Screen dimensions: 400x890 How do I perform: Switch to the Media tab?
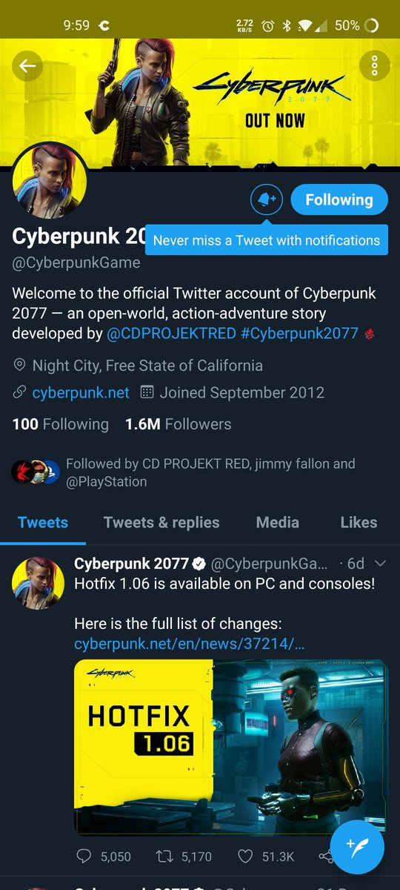click(x=278, y=522)
